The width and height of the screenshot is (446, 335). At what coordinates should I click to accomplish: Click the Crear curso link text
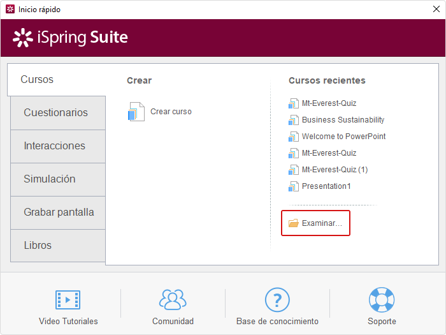(x=171, y=112)
